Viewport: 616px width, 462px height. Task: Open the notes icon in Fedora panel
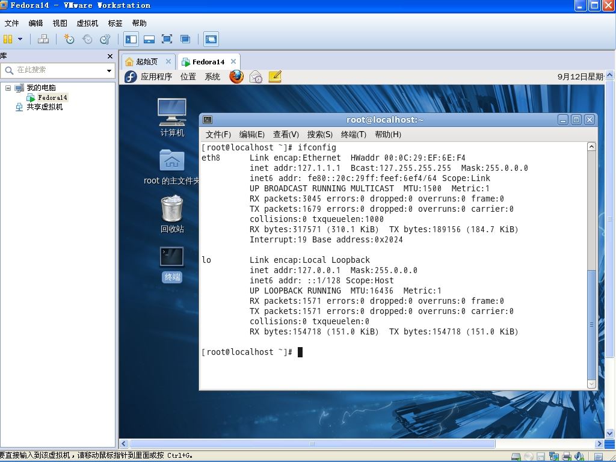click(x=275, y=76)
